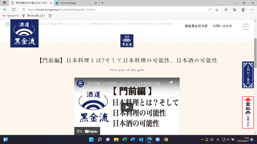Open the untitled page bookmark icon
This screenshot has width=257, height=144.
pyautogui.click(x=50, y=16)
